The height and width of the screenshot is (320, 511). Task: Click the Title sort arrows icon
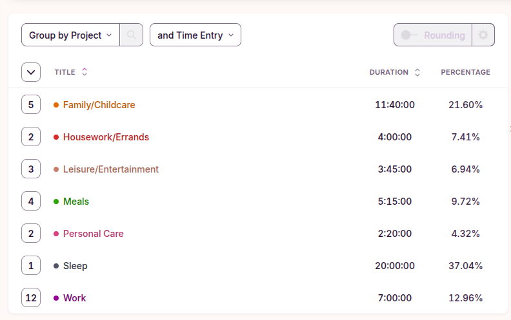click(x=85, y=72)
